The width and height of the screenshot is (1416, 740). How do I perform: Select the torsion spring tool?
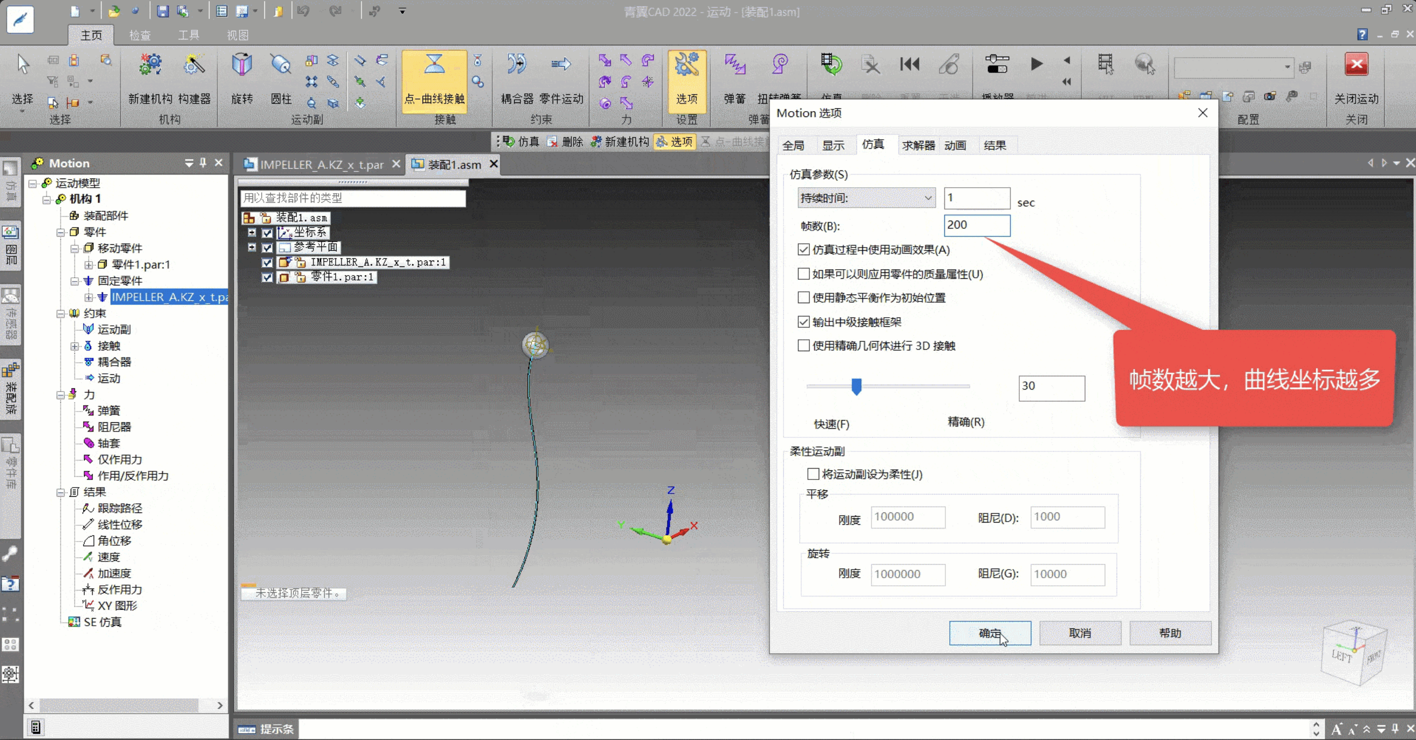pyautogui.click(x=779, y=65)
